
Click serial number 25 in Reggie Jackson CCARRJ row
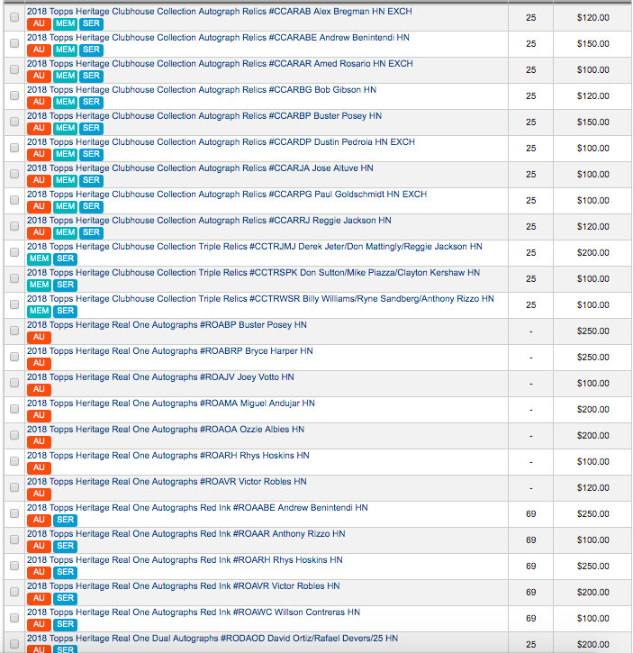coord(530,227)
